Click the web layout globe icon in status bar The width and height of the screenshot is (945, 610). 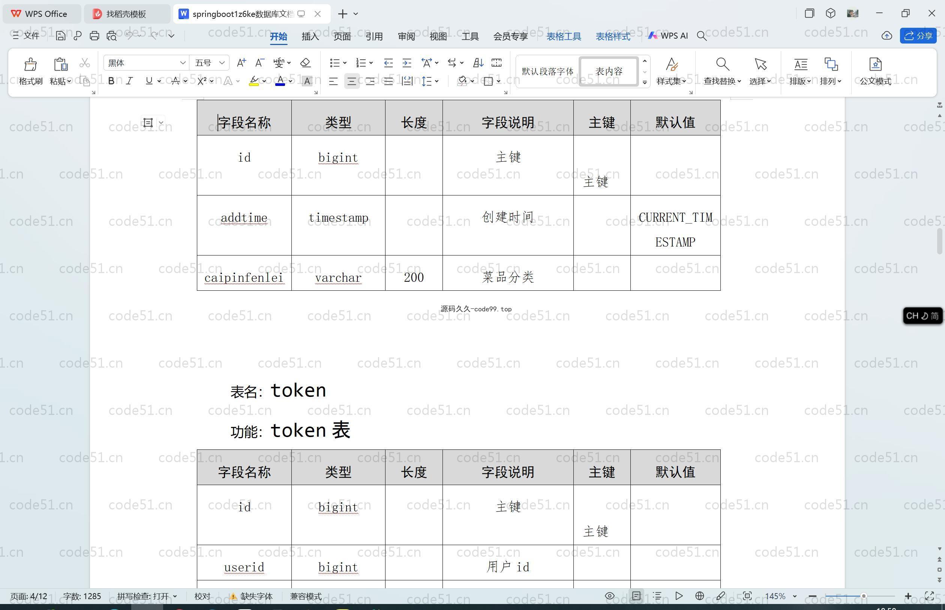click(699, 596)
